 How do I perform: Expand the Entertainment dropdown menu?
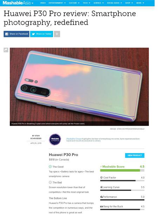[57, 3]
